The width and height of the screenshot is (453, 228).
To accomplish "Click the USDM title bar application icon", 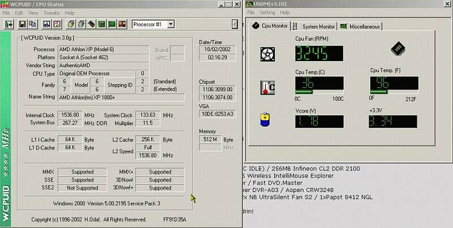I will click(249, 4).
